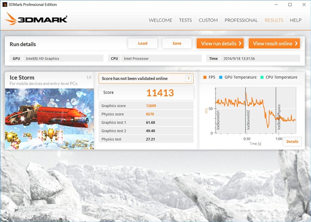311x222 pixels.
Task: Click the 3DMark logo
Action: pyautogui.click(x=36, y=19)
